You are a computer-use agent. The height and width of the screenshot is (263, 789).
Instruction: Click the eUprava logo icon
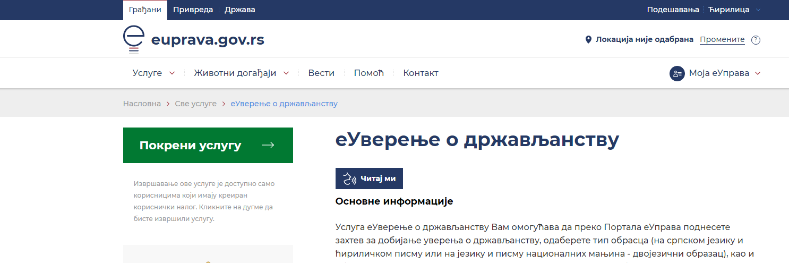pos(134,40)
